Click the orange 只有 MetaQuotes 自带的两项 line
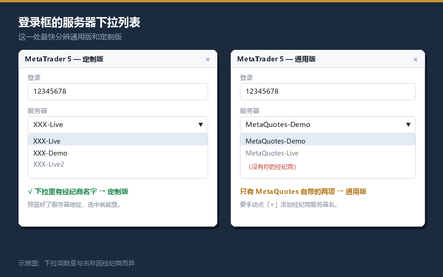The height and width of the screenshot is (277, 443). pyautogui.click(x=303, y=192)
